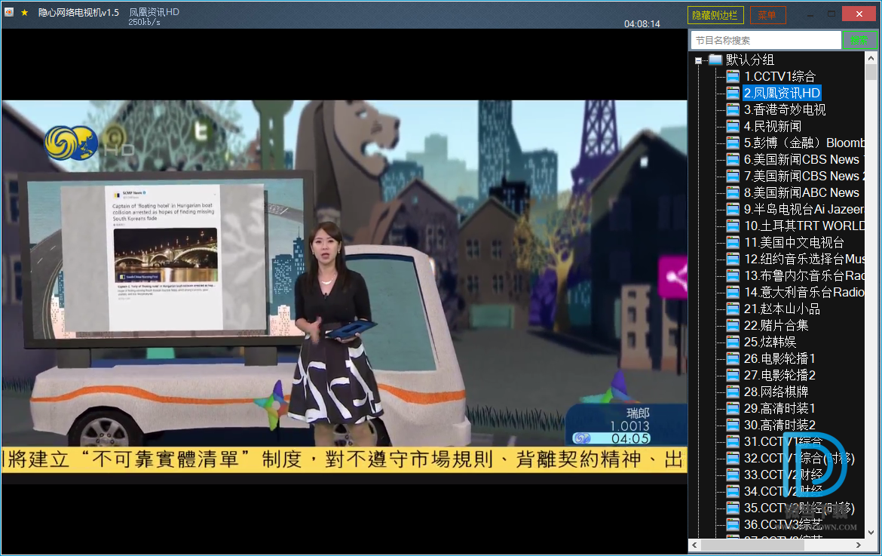Select channel 9.半岛电视台Al Jazeera
The width and height of the screenshot is (882, 556).
coord(804,209)
